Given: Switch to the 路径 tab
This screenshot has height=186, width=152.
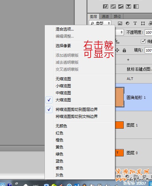Looking at the screenshot, I should [x=117, y=17].
